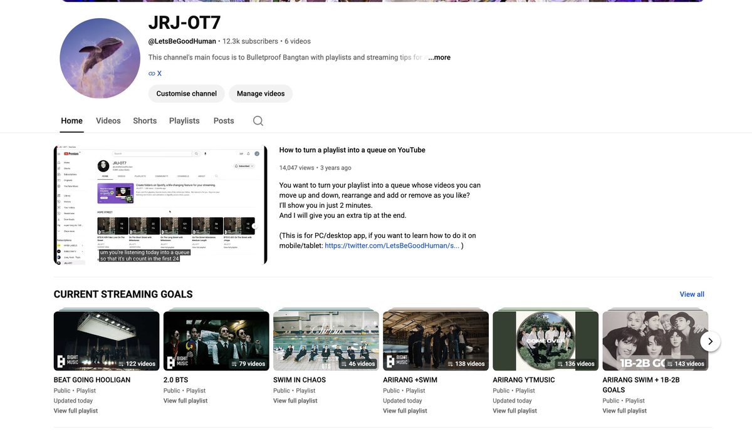
Task: Advance playlist carousel with right arrow
Action: [710, 341]
